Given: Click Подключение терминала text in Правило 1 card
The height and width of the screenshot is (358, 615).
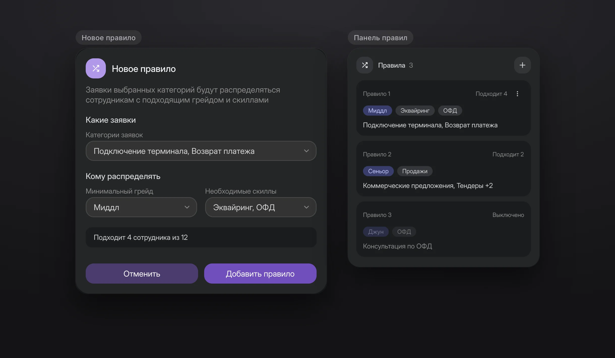Looking at the screenshot, I should [403, 125].
